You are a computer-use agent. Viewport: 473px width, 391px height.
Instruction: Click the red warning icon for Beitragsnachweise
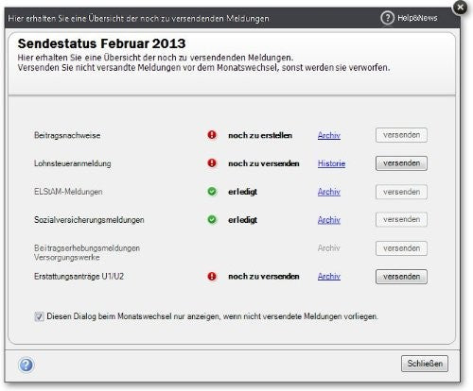point(212,135)
